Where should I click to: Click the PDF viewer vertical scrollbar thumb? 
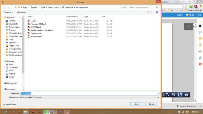[195, 27]
